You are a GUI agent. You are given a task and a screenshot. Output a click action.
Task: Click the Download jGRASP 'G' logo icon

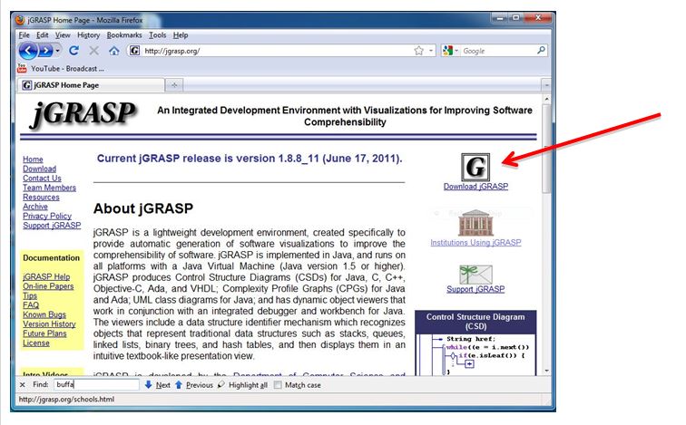475,166
